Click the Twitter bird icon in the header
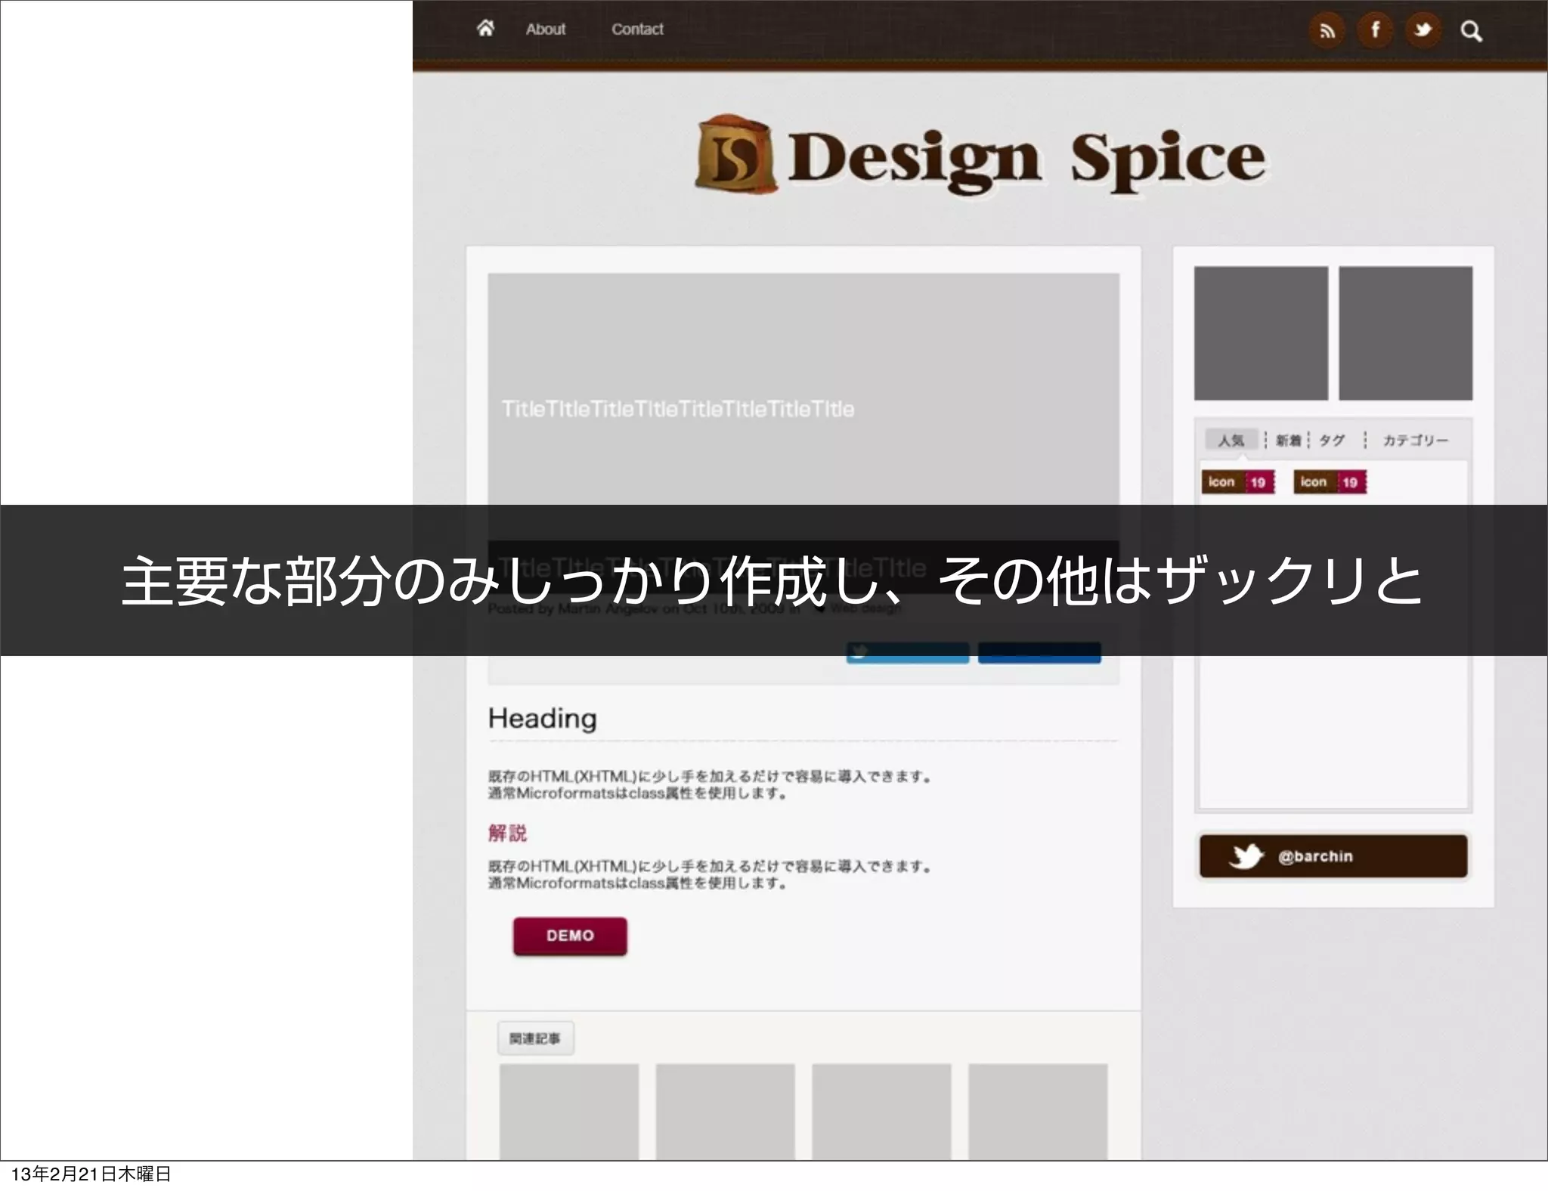The height and width of the screenshot is (1191, 1548). tap(1423, 30)
